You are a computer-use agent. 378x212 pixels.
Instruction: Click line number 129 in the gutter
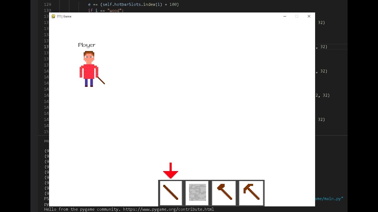47,4
